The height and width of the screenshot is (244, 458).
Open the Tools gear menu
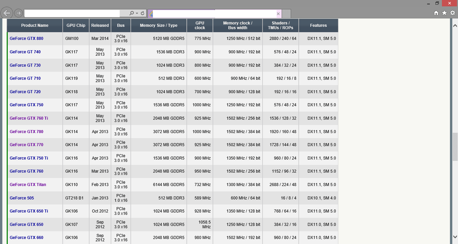click(x=453, y=13)
